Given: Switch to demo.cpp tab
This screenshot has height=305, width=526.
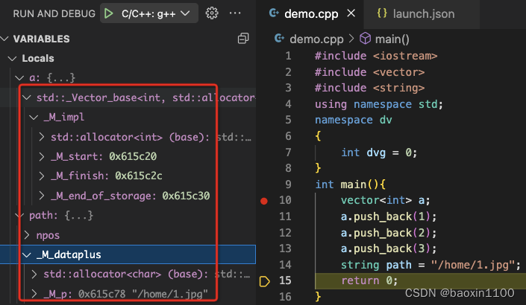Looking at the screenshot, I should (x=311, y=13).
